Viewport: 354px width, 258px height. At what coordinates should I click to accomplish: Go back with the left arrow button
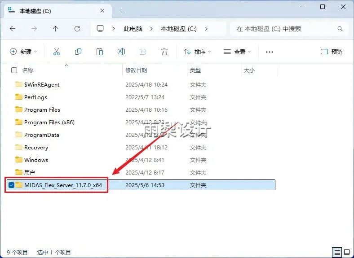(13, 29)
